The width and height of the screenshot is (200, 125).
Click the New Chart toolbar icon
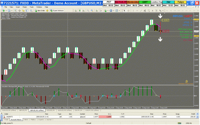pyautogui.click(x=3, y=11)
